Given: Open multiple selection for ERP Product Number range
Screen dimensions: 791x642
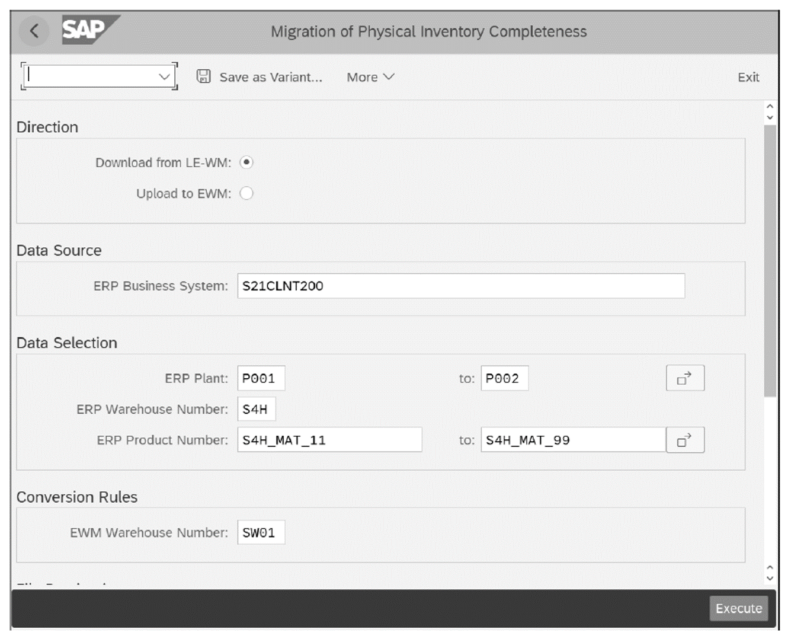Looking at the screenshot, I should [685, 440].
